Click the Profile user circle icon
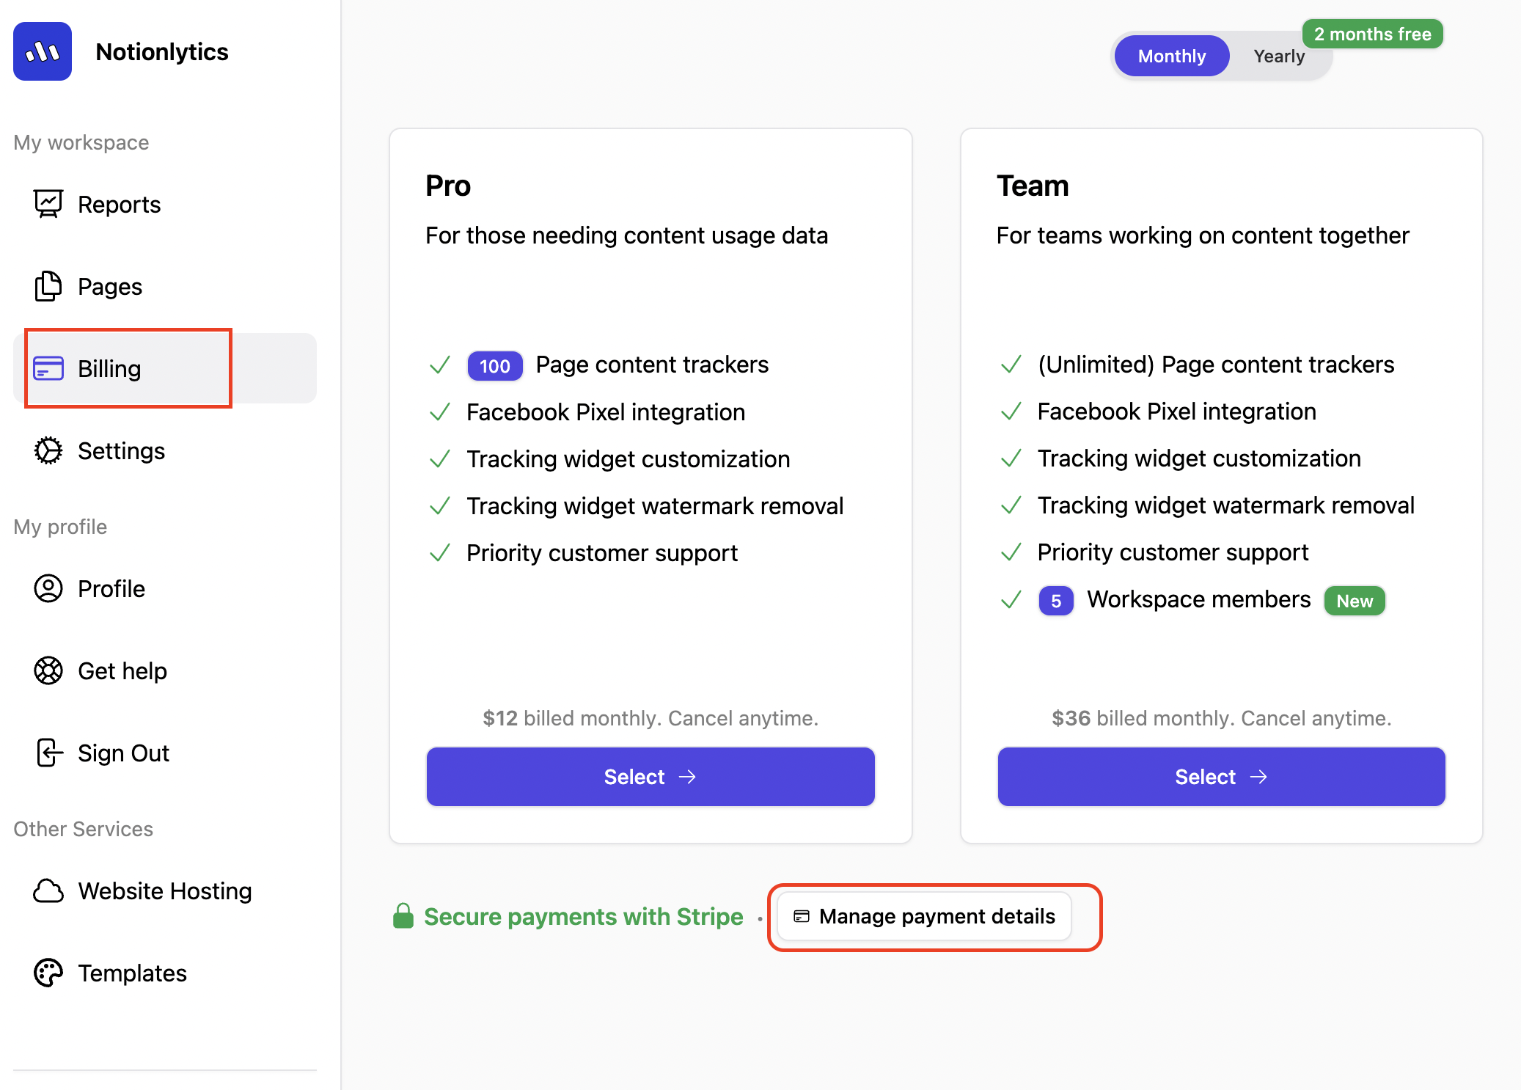This screenshot has height=1090, width=1521. coord(48,588)
